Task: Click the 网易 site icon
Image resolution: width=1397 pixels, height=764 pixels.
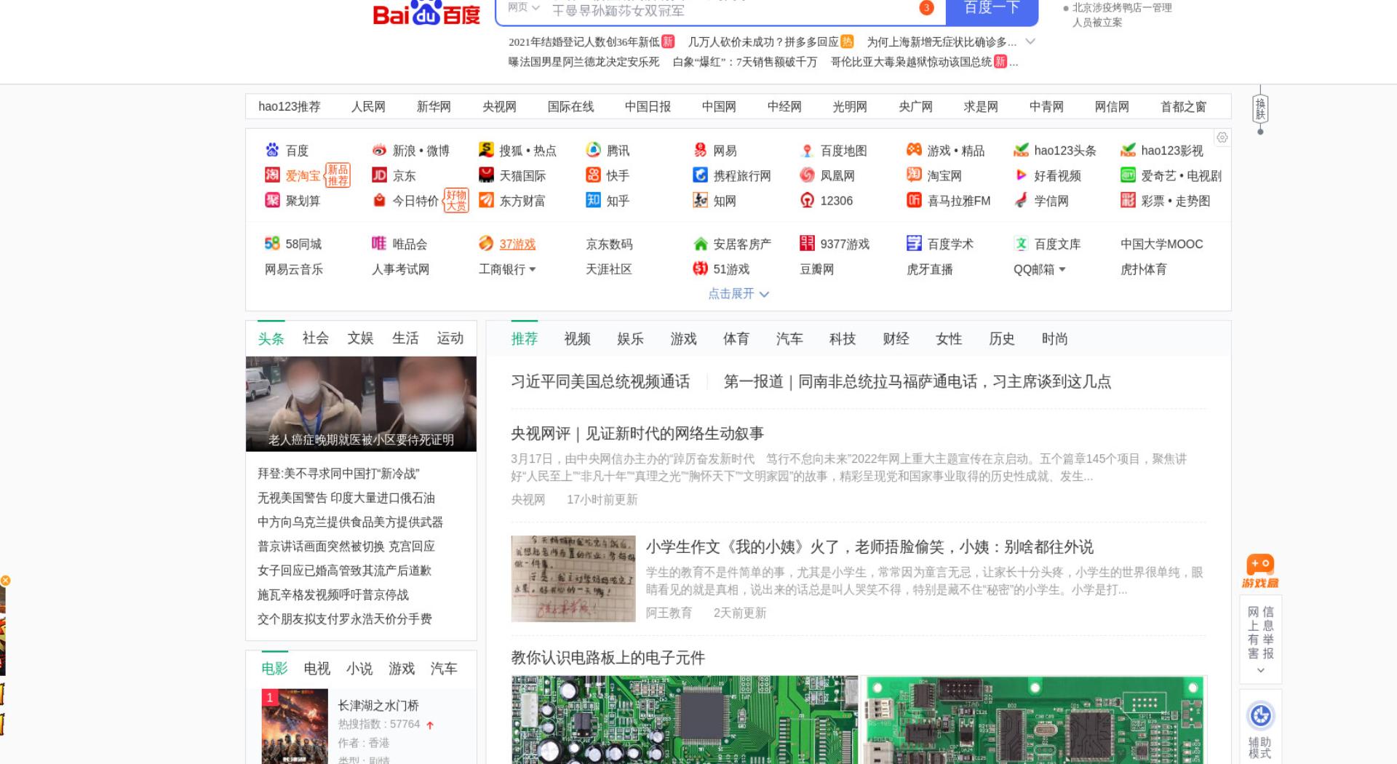Action: (700, 150)
